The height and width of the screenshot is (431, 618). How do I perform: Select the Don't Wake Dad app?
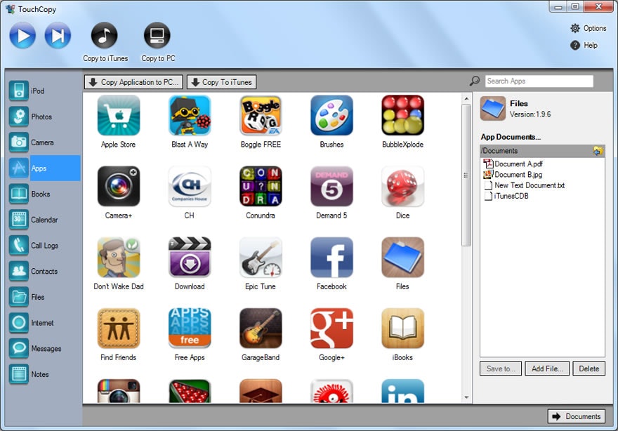coord(118,263)
